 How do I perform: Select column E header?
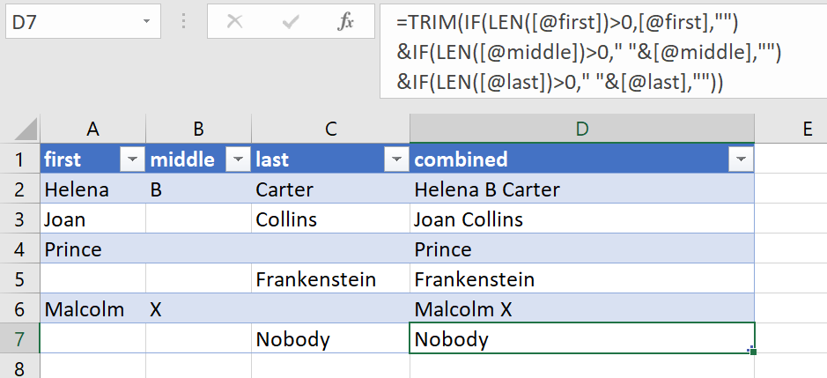coord(807,129)
